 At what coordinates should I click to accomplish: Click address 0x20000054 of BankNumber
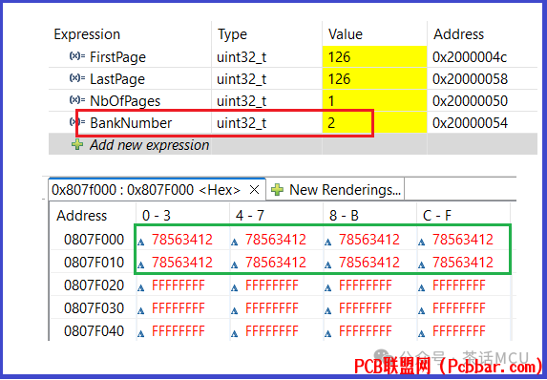pos(470,123)
